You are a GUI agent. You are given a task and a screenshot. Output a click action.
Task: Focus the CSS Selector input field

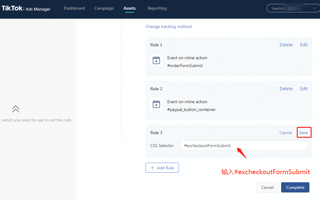243,146
